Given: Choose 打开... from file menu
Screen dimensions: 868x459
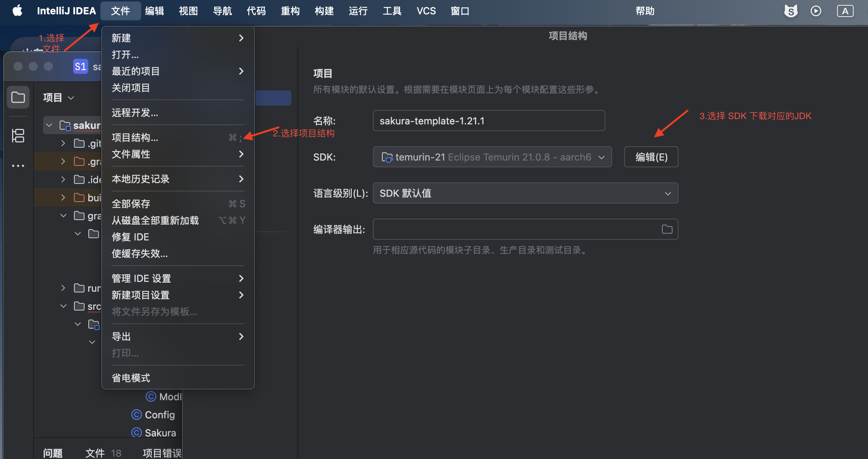Looking at the screenshot, I should click(178, 55).
